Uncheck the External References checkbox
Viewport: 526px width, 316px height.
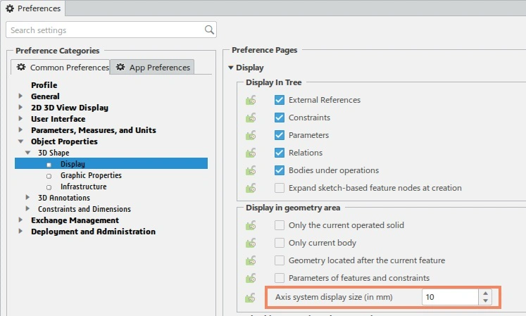click(280, 100)
